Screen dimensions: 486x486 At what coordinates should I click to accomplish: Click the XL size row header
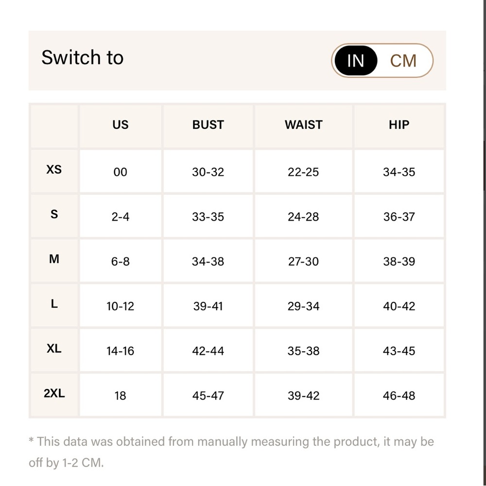coord(54,350)
